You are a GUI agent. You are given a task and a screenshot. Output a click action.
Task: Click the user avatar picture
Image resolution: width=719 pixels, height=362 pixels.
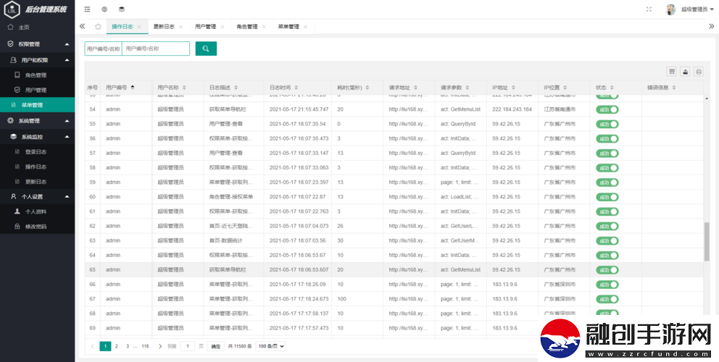pyautogui.click(x=671, y=9)
